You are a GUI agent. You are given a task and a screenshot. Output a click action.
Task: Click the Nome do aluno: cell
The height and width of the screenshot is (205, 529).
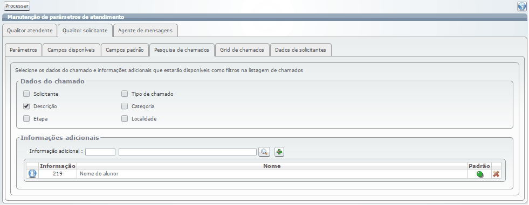click(272, 174)
